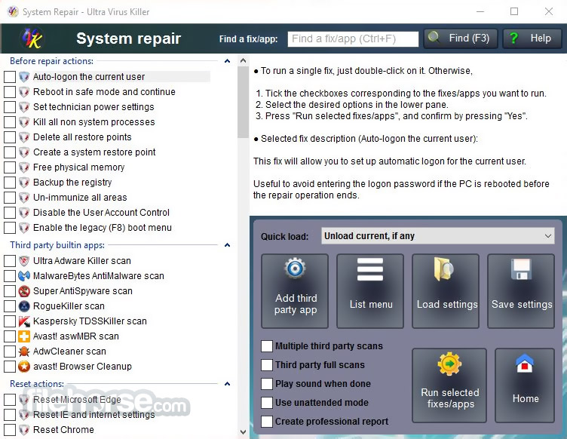This screenshot has height=439, width=567.
Task: Click shield icon beside Kill all non system processes
Action: [x=24, y=122]
